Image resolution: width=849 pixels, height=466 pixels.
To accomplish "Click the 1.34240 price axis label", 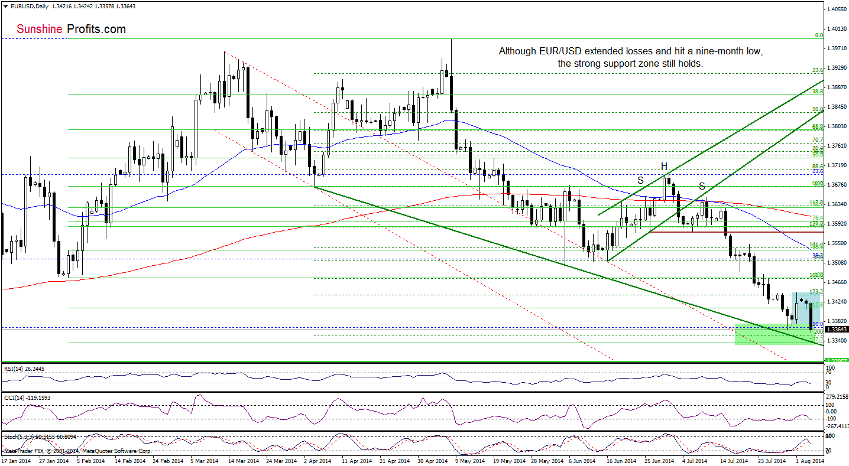I will 838,301.
